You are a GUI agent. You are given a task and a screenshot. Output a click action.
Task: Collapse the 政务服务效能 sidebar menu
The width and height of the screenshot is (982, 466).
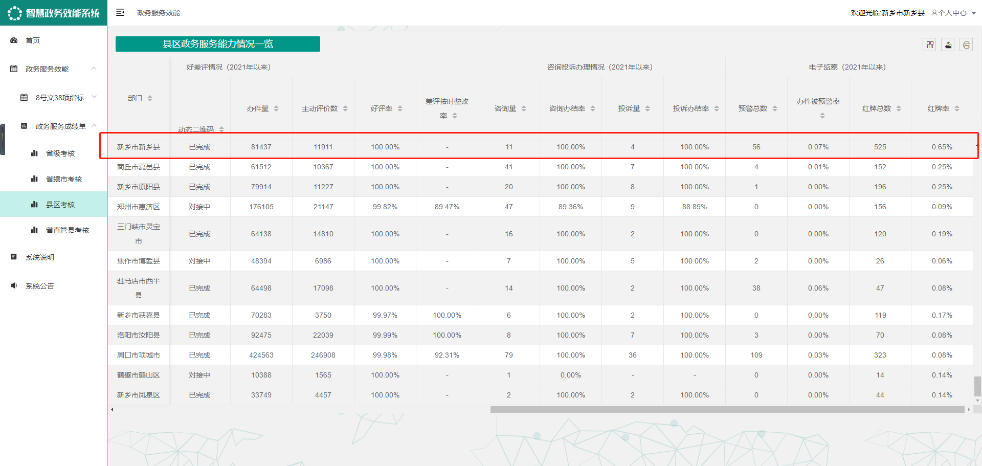(x=94, y=69)
